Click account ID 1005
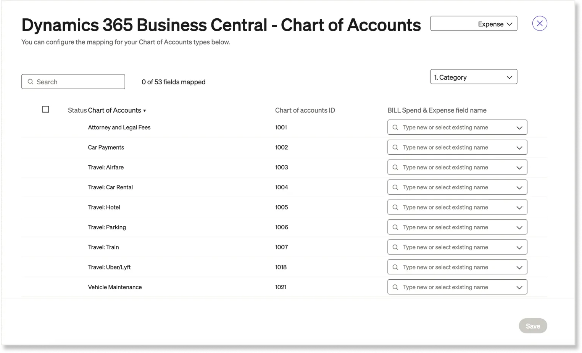The width and height of the screenshot is (582, 353). [282, 207]
